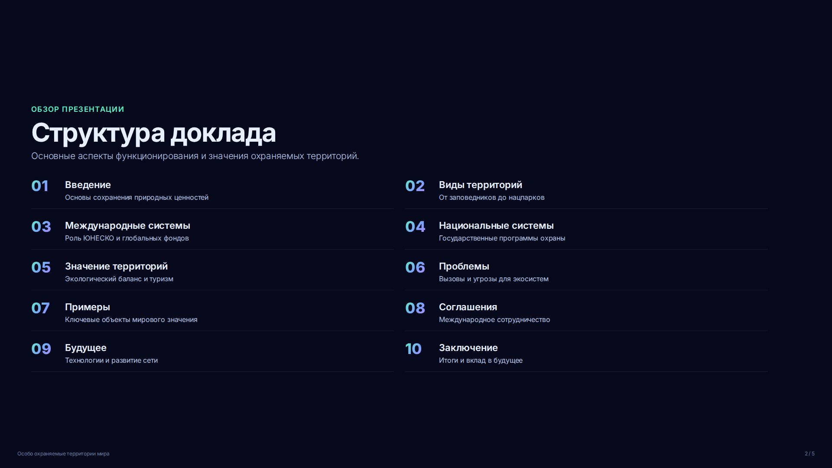Click 'Государственные программы охраны' description

502,238
